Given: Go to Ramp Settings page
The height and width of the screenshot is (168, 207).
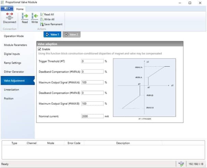Looking at the screenshot, I should coord(13,63).
